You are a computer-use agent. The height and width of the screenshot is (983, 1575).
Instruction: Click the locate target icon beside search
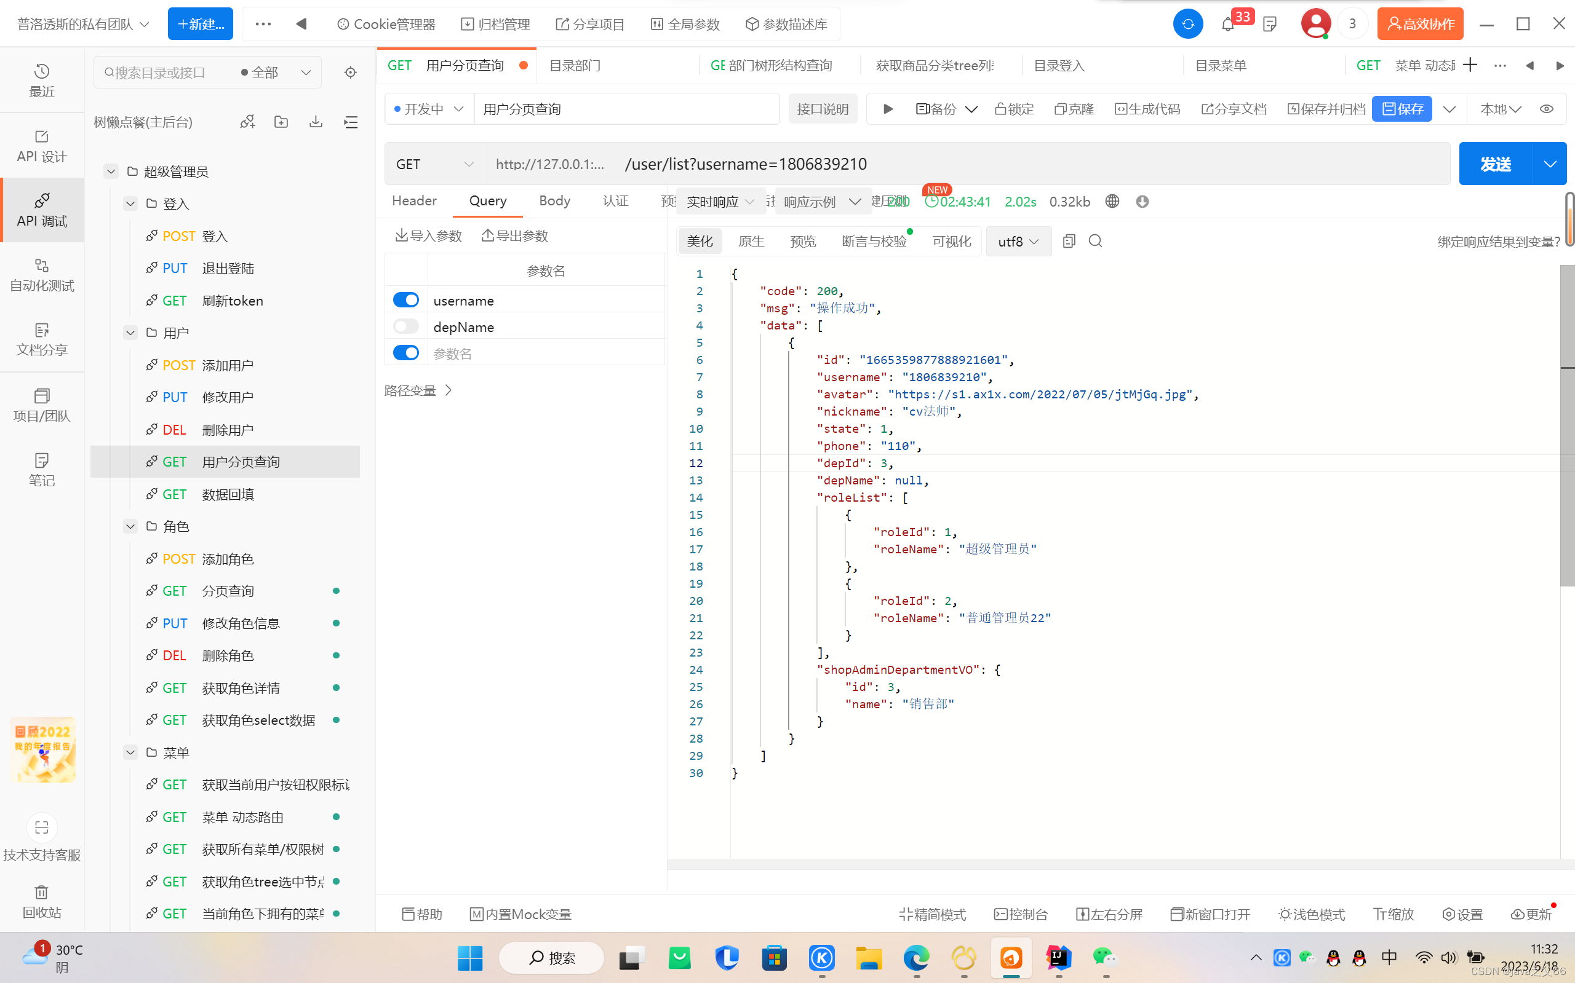coord(350,72)
